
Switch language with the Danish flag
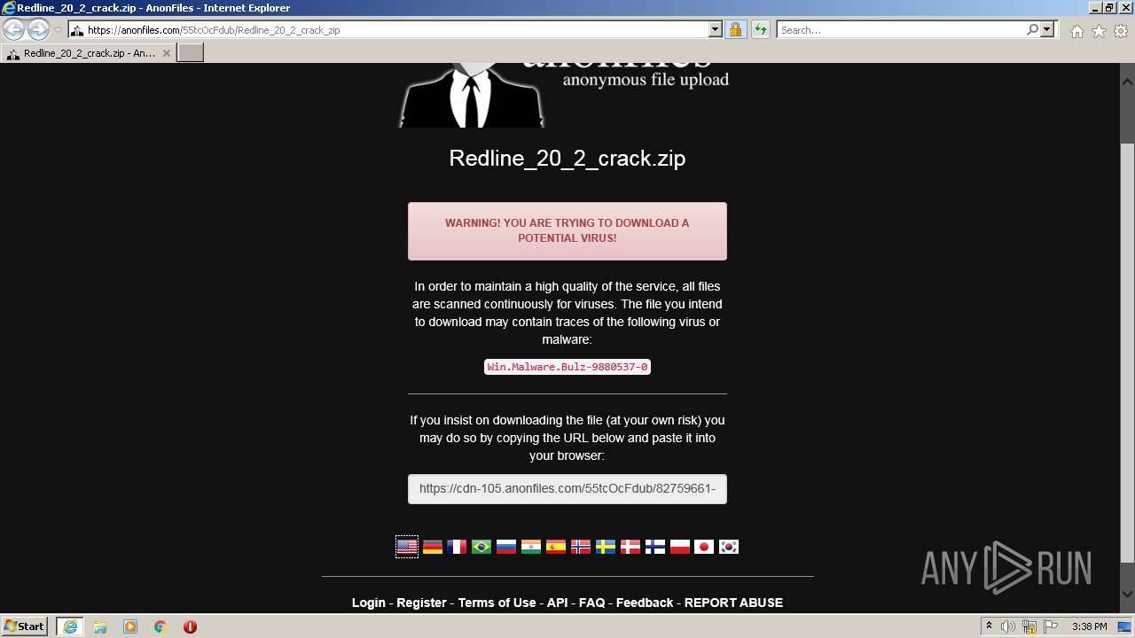(630, 547)
